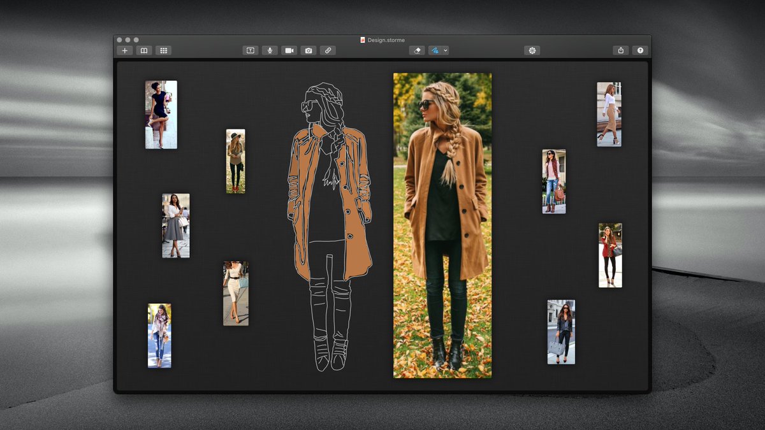The image size is (765, 430).
Task: Open the library with the book icon
Action: (x=144, y=50)
